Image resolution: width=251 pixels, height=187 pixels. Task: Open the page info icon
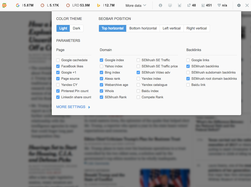160,5
